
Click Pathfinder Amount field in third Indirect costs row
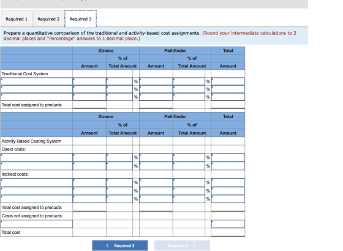(156, 199)
